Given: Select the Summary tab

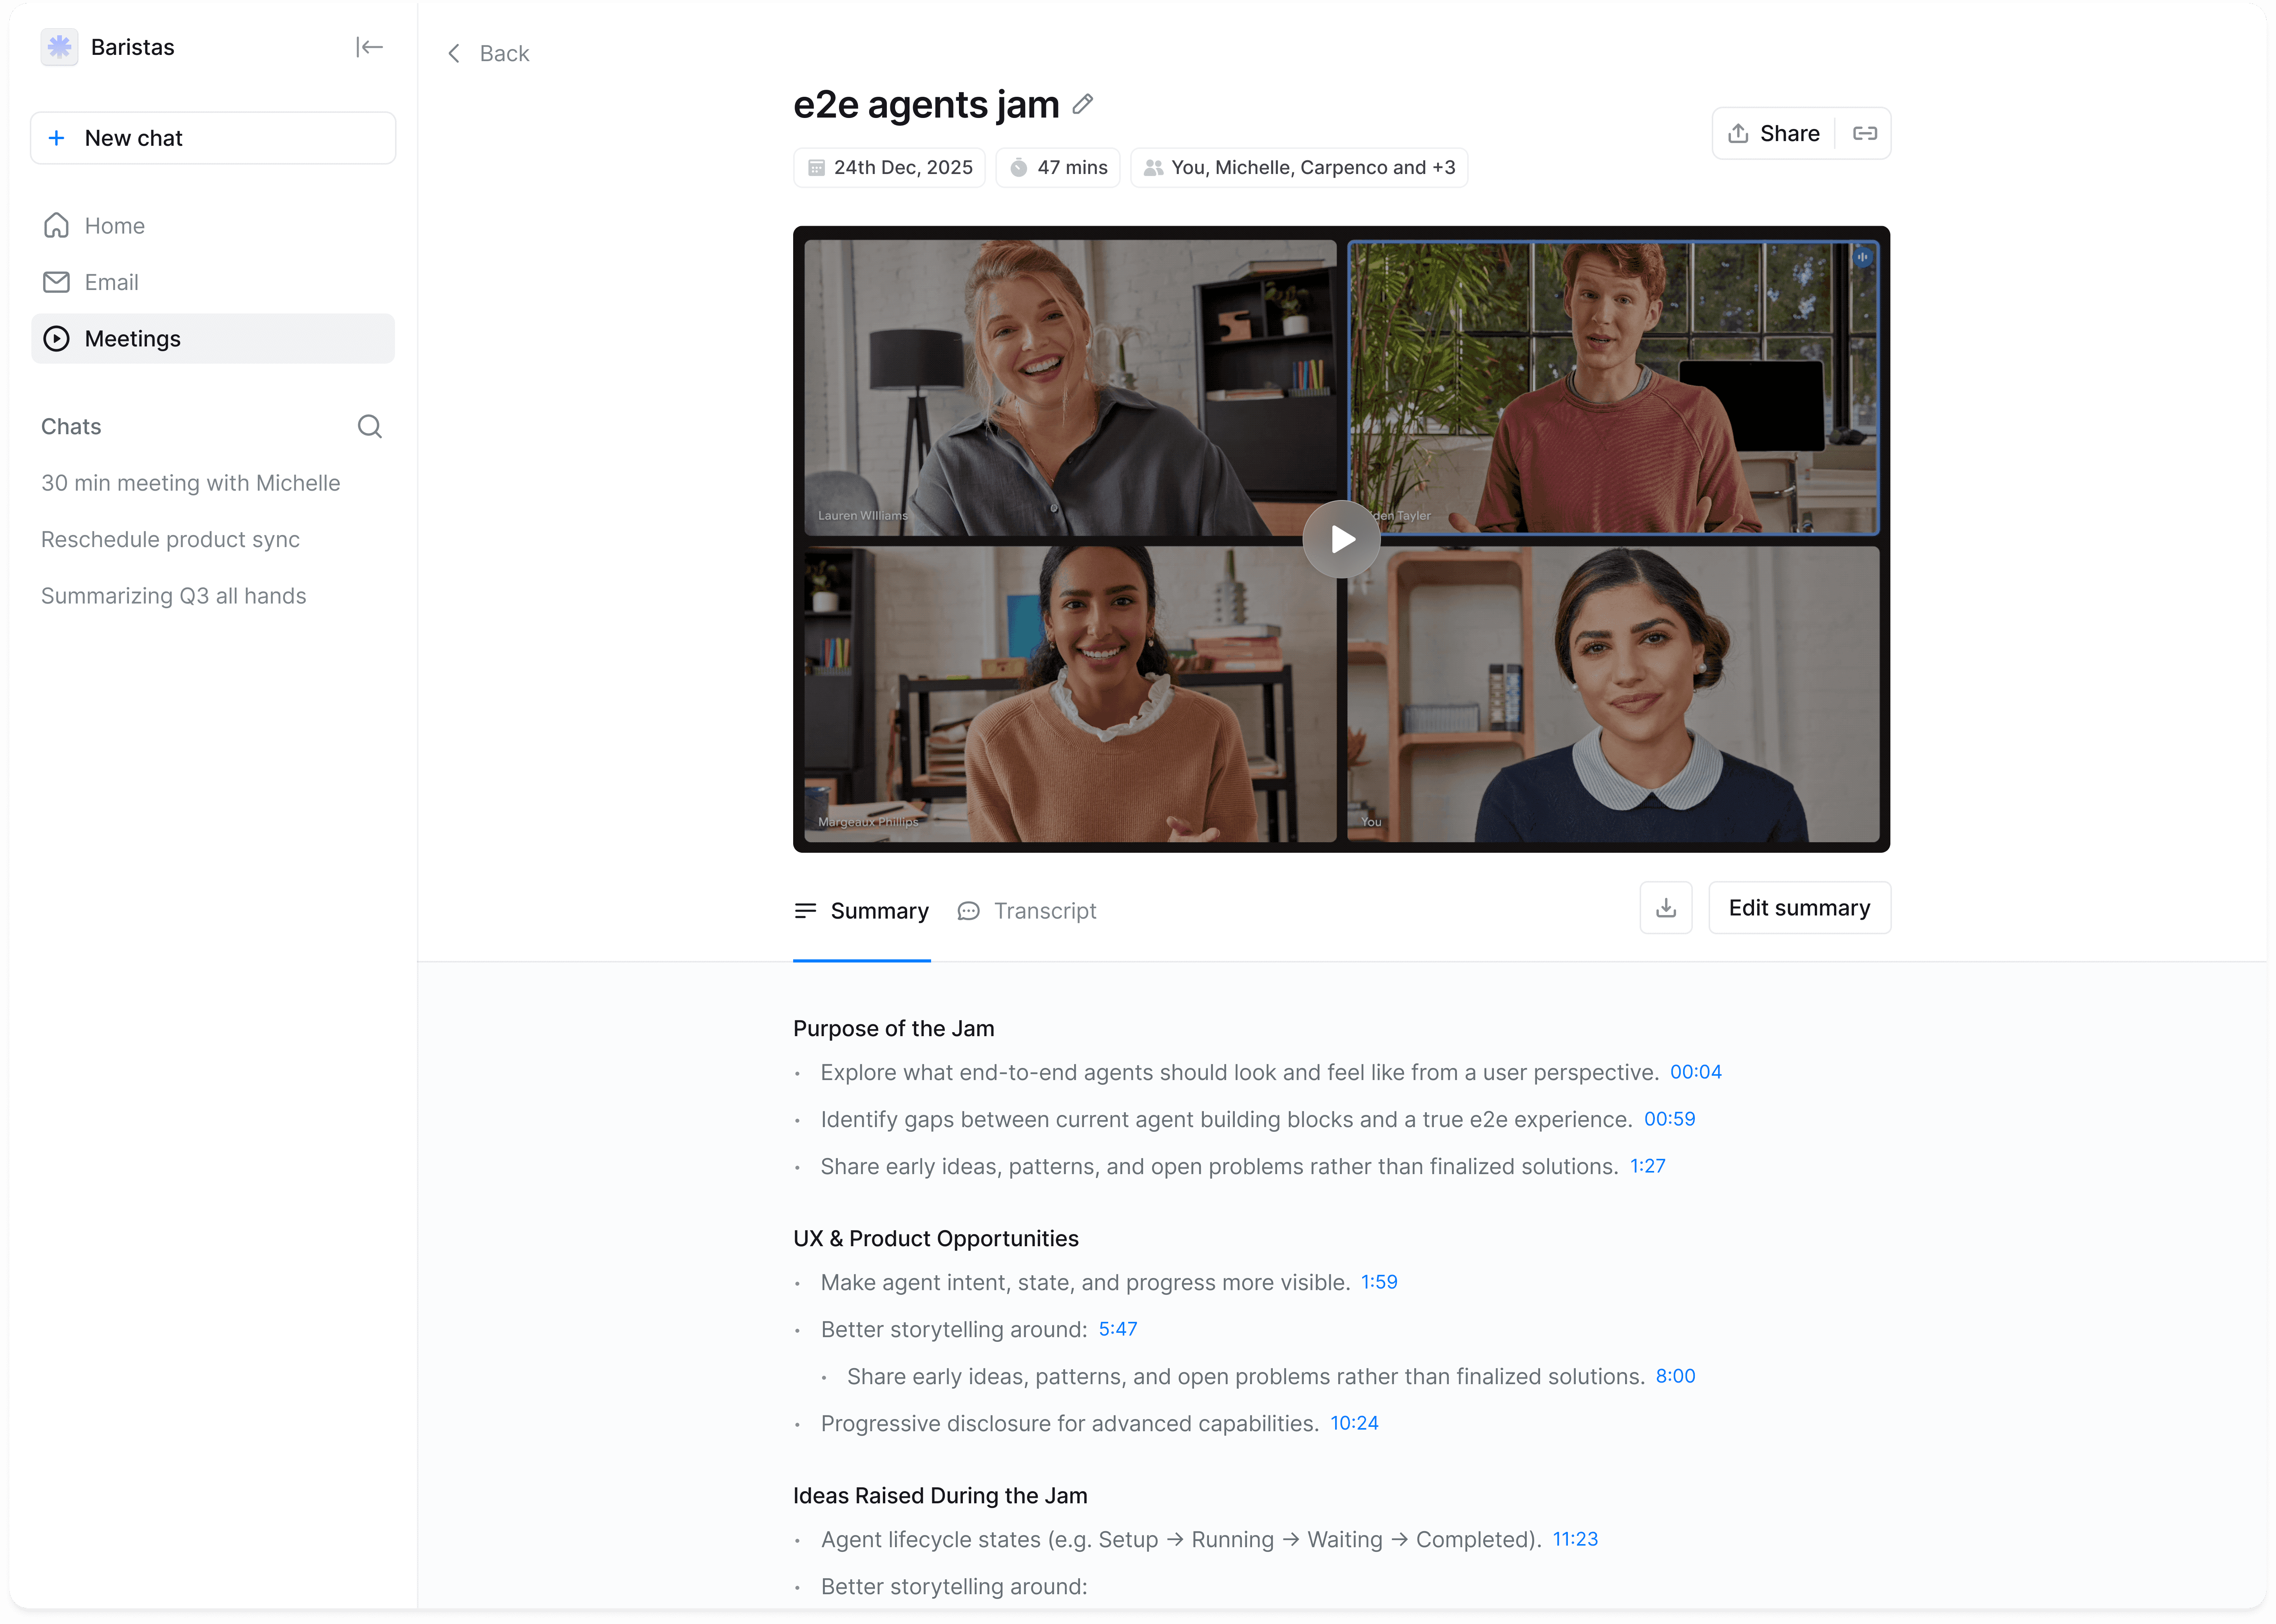Looking at the screenshot, I should pyautogui.click(x=862, y=911).
